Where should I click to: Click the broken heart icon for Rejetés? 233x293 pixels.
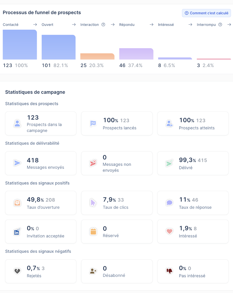pyautogui.click(x=17, y=271)
